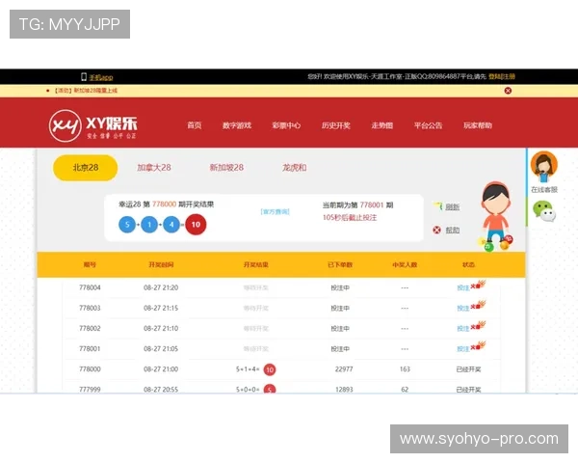The width and height of the screenshot is (578, 463).
Task: Close the yellow announcement bar
Action: [x=508, y=91]
